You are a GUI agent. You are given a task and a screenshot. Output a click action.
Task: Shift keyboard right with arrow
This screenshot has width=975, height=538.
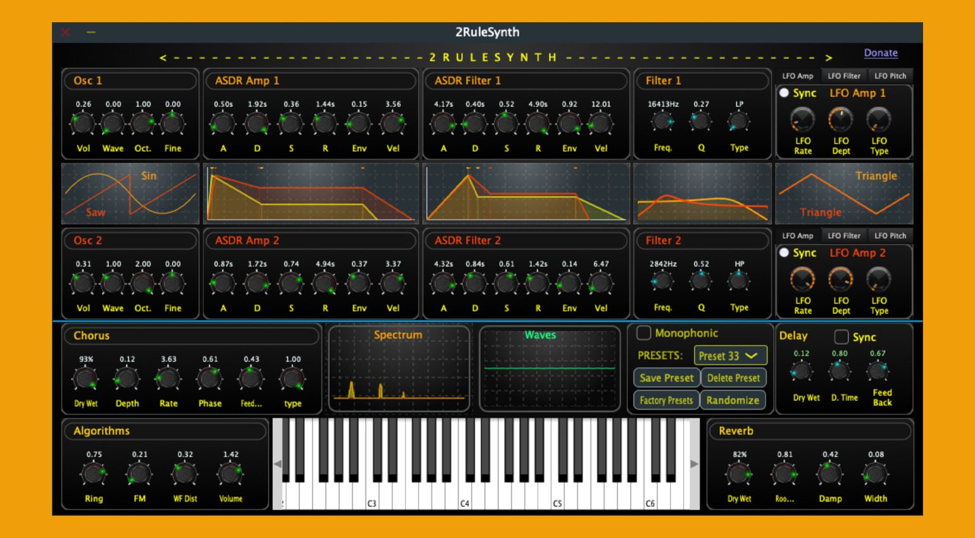pyautogui.click(x=695, y=464)
